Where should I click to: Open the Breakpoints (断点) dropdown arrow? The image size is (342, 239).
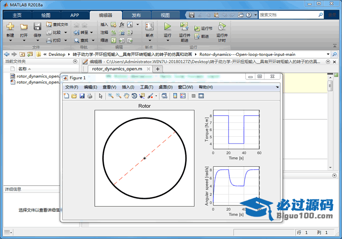[x=150, y=41]
